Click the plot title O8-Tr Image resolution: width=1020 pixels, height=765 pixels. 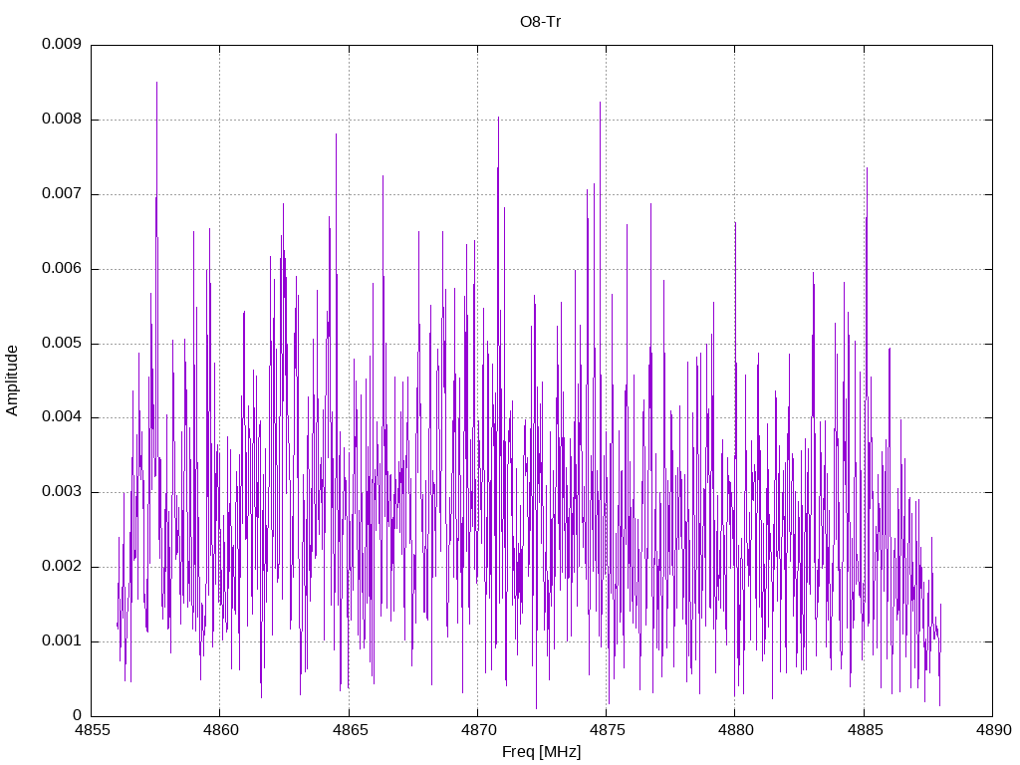[541, 22]
